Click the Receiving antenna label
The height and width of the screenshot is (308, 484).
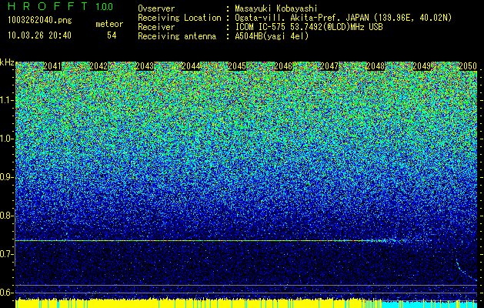coord(177,36)
